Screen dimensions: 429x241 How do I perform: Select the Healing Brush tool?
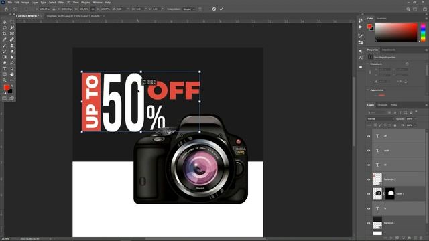(x=12, y=39)
